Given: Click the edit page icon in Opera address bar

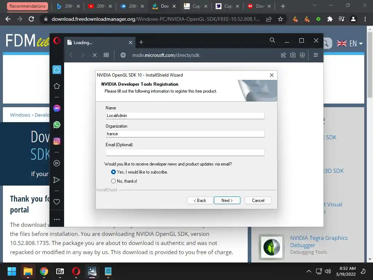Looking at the screenshot, I should coord(283,55).
